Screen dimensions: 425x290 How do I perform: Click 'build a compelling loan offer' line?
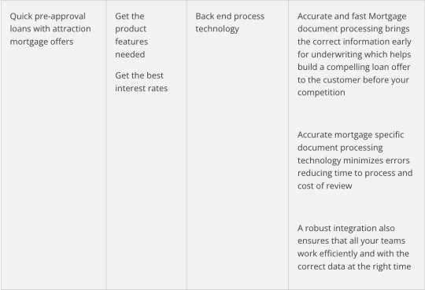coord(353,67)
